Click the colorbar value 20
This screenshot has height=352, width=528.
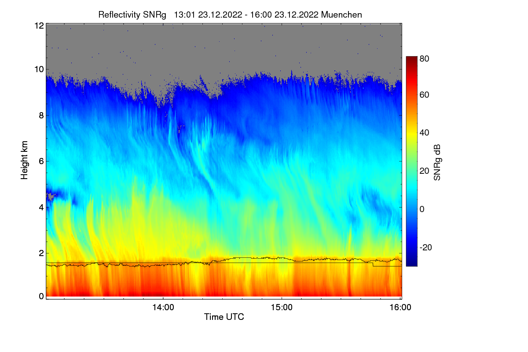425,171
